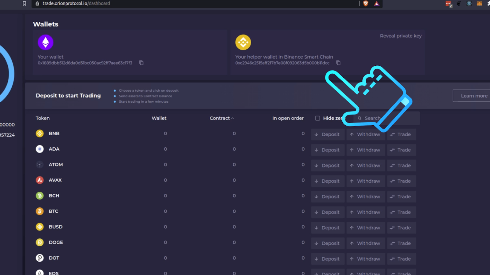Trade BUSD token

tap(401, 228)
